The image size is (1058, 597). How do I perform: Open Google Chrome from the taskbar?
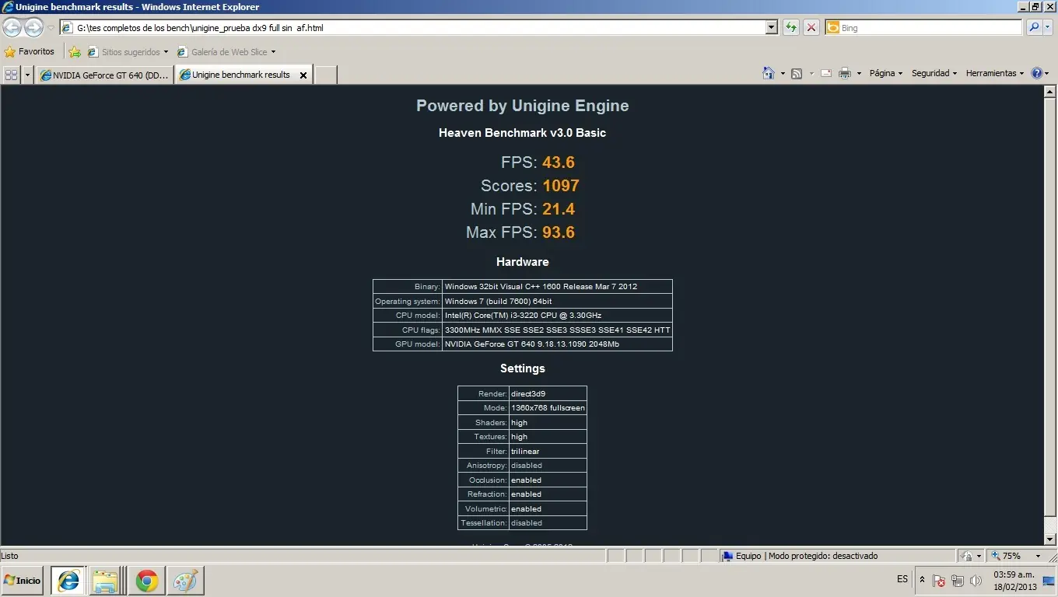(146, 581)
